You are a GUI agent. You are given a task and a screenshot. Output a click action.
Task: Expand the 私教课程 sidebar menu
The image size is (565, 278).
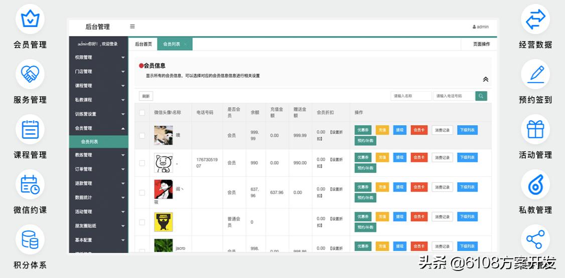(x=98, y=100)
